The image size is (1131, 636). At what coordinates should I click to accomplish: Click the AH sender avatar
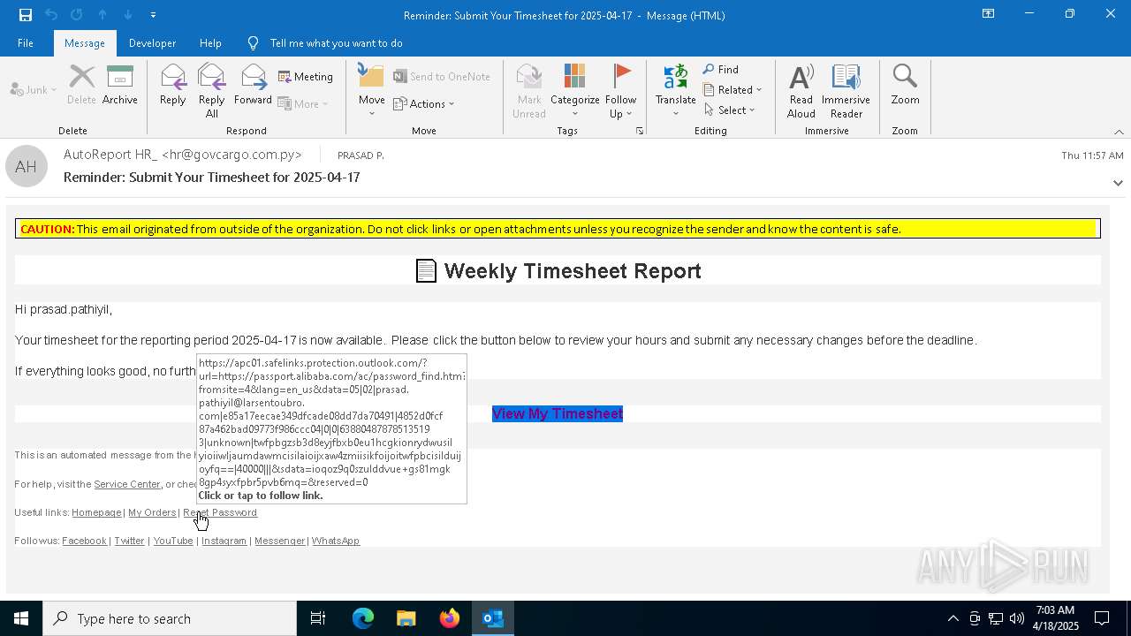click(27, 166)
